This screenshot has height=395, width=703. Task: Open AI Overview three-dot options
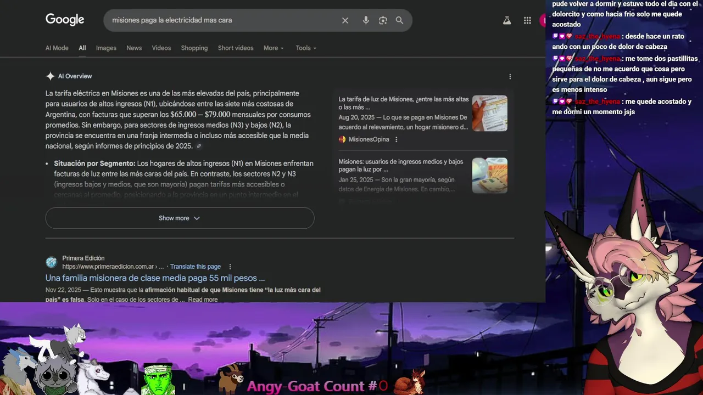tap(510, 77)
